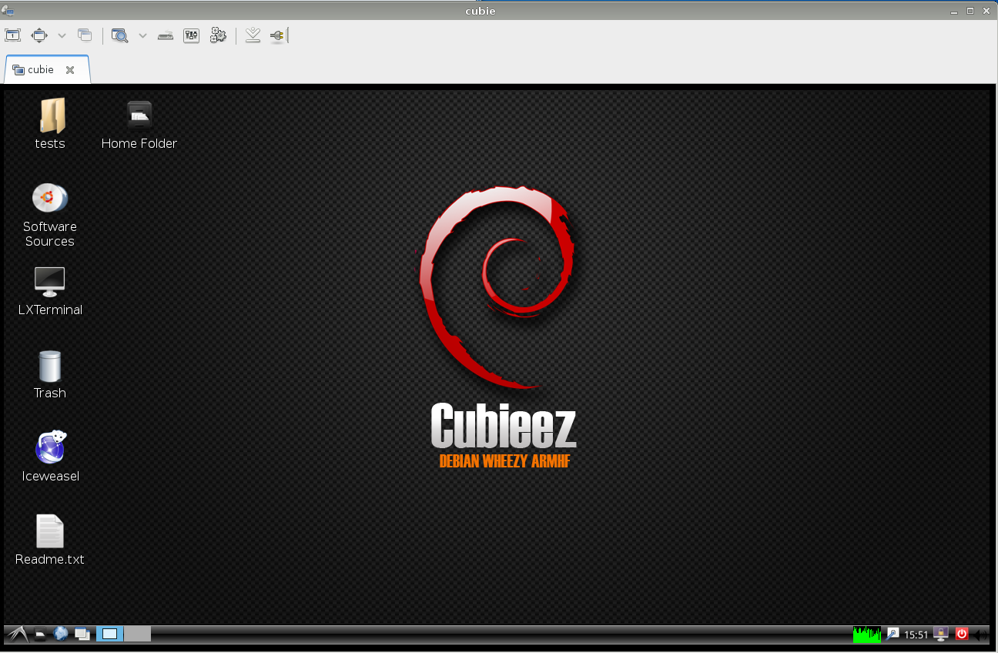Screen dimensions: 998x653
Task: Open the LXDE start menu in the taskbar
Action: click(x=18, y=635)
